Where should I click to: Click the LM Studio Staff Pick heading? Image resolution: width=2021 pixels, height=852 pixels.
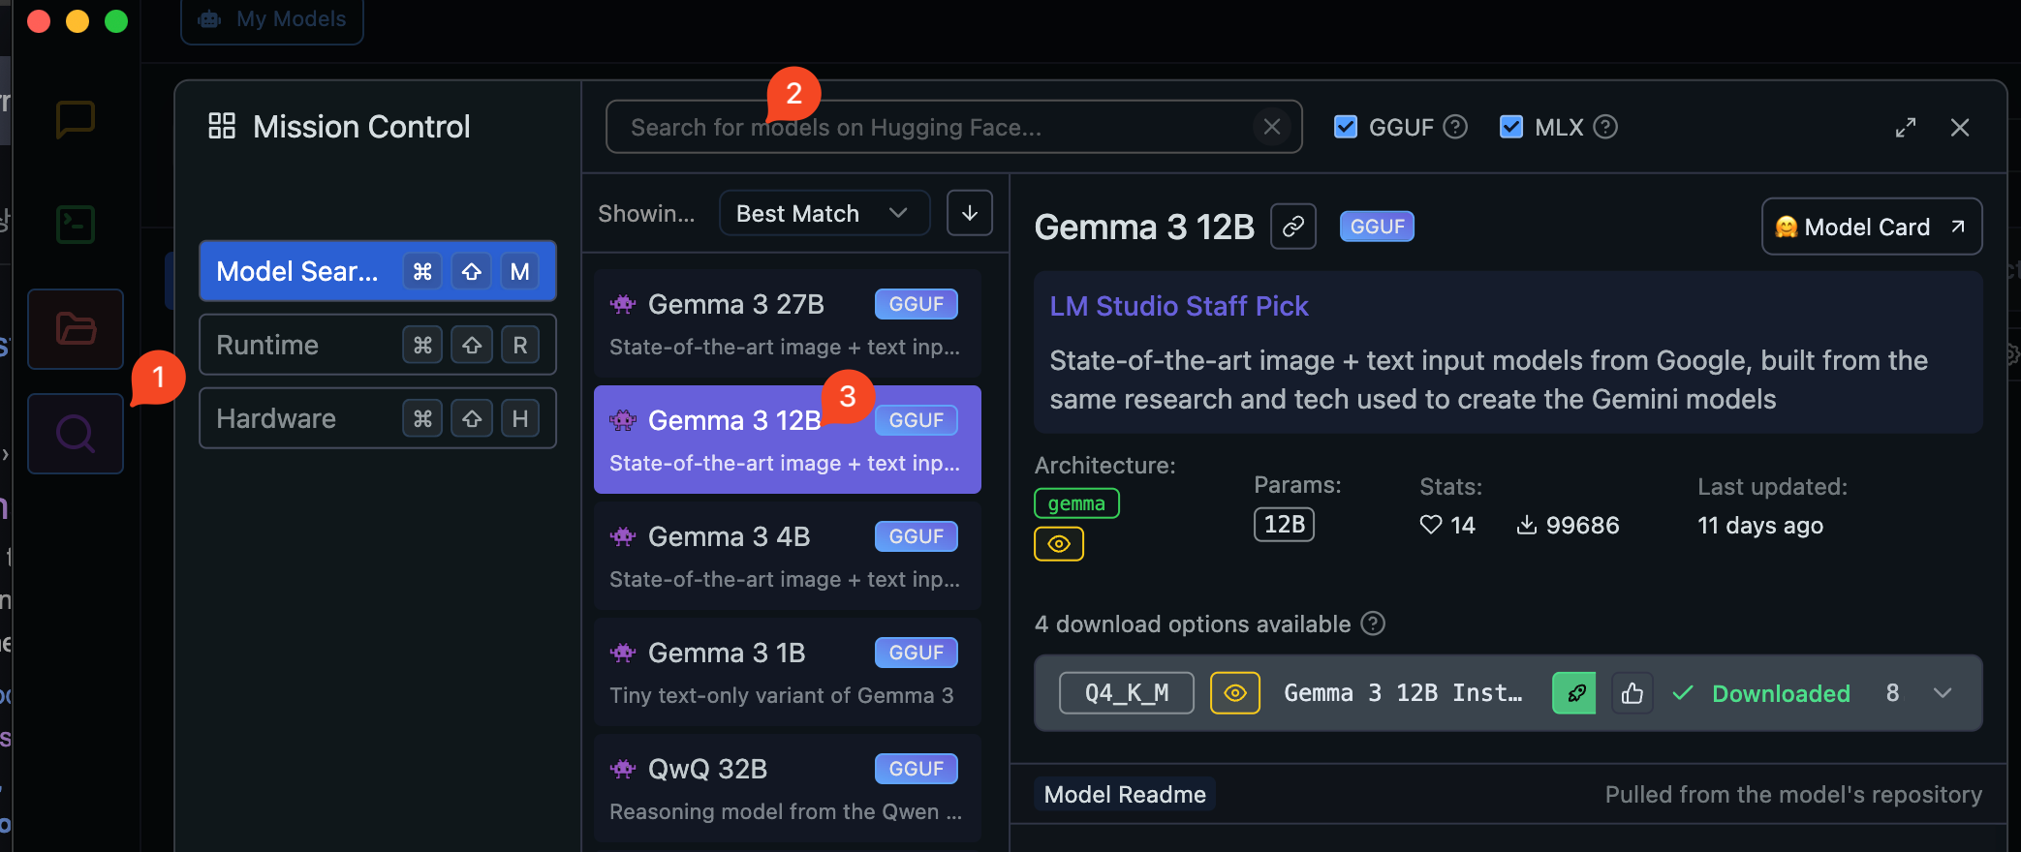pos(1179,306)
